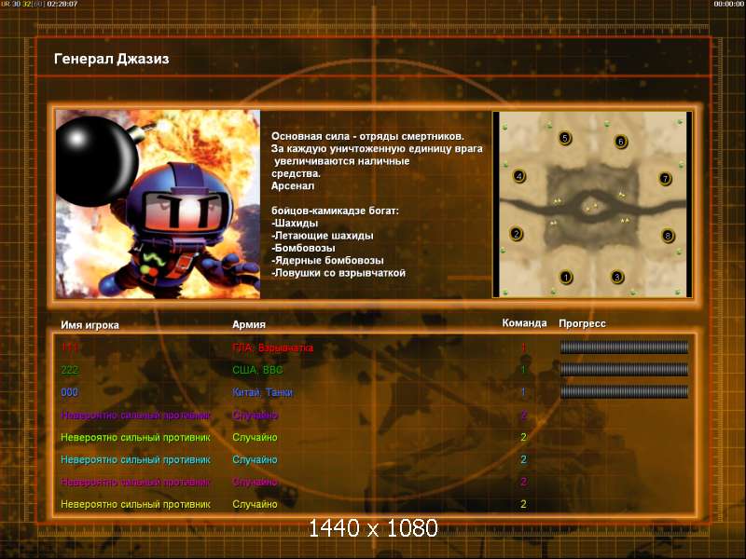Click team number 2 in the bottom row

[x=523, y=504]
